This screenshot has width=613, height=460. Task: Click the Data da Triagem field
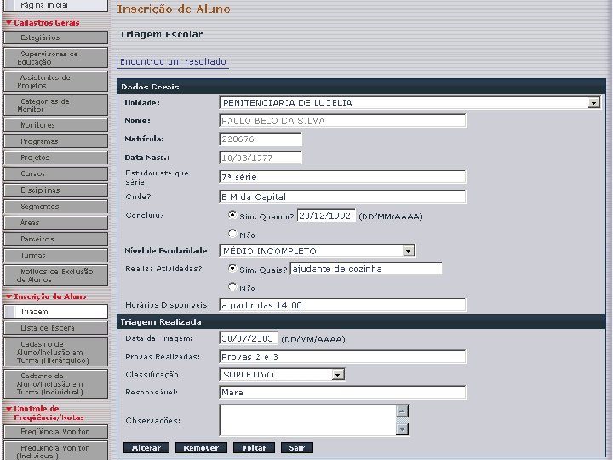(x=249, y=338)
